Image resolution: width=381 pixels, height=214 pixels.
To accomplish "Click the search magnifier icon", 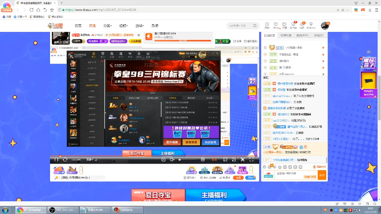I will click(255, 26).
